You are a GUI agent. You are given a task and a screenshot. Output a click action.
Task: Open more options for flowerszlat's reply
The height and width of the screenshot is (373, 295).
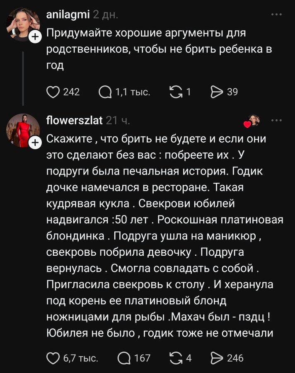click(276, 121)
